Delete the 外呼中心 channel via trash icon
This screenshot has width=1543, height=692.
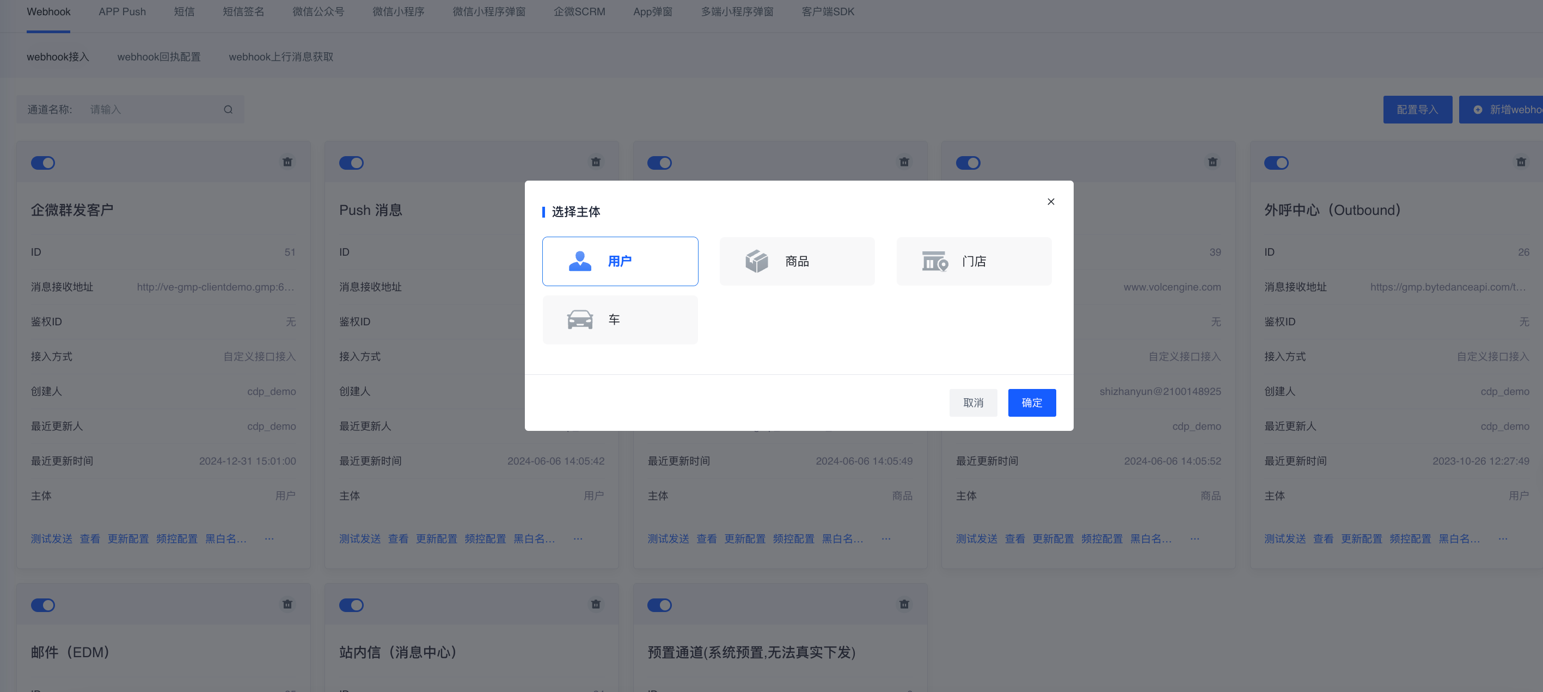point(1521,162)
